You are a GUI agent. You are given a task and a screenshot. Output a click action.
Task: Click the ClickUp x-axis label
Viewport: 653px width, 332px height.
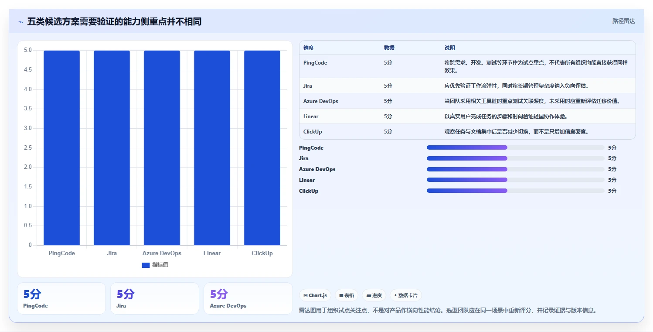point(262,253)
